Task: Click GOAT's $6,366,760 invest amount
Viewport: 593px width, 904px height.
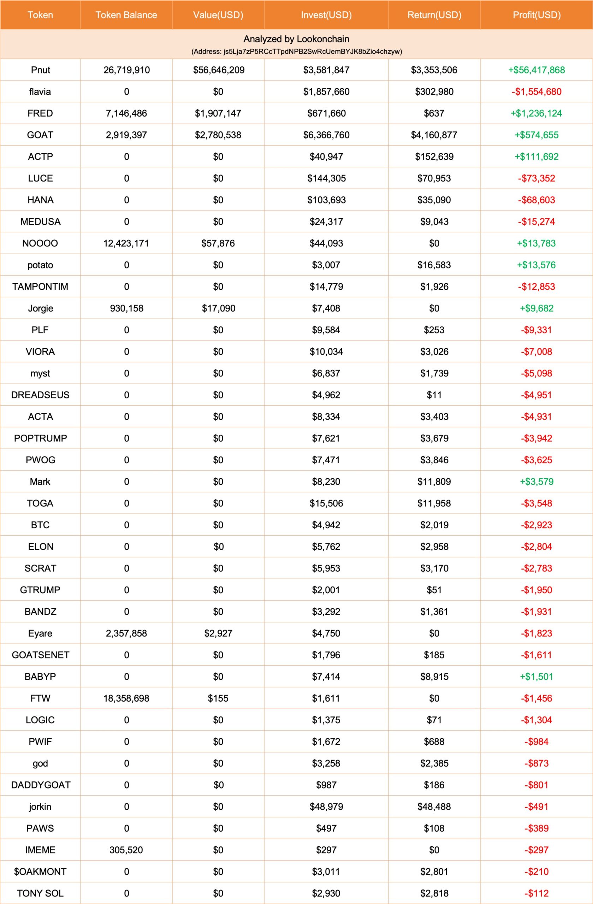Action: 326,135
